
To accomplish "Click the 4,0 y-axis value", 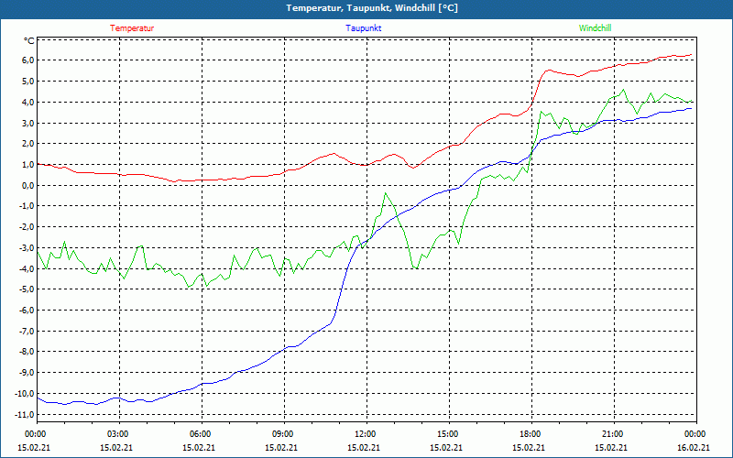I will [x=27, y=102].
